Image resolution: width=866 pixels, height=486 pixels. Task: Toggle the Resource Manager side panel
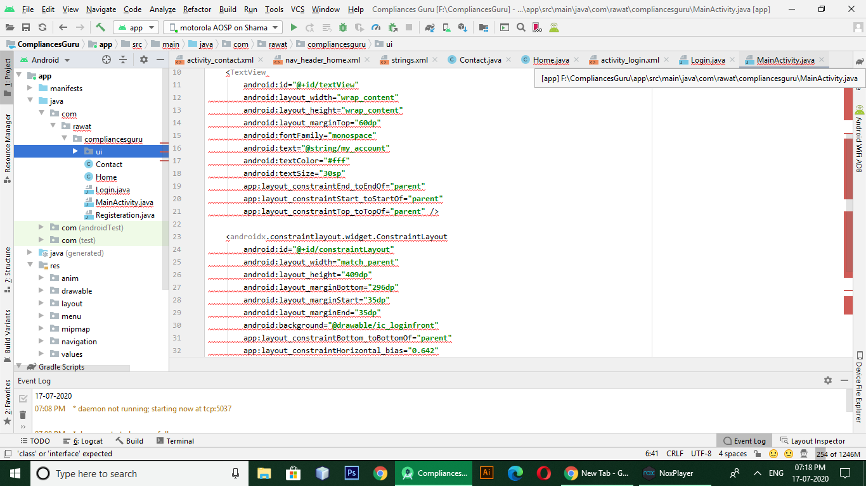[x=7, y=147]
